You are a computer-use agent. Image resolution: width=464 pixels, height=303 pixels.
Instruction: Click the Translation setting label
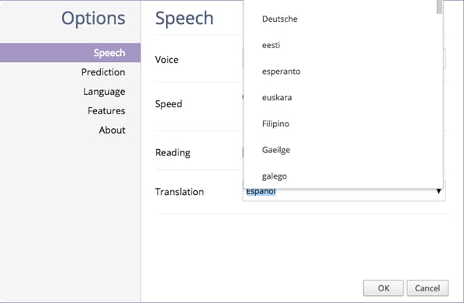click(179, 192)
